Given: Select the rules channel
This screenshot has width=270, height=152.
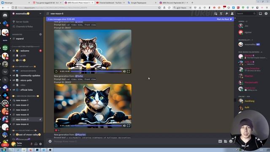Looking at the screenshot, I should coord(23,85).
